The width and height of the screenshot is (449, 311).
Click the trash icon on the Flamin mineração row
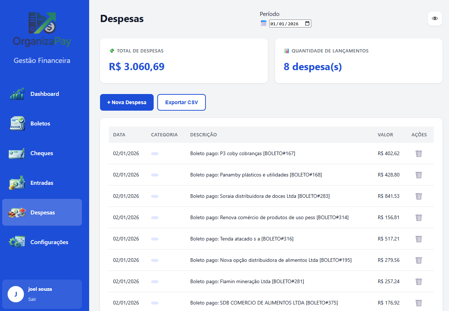419,281
